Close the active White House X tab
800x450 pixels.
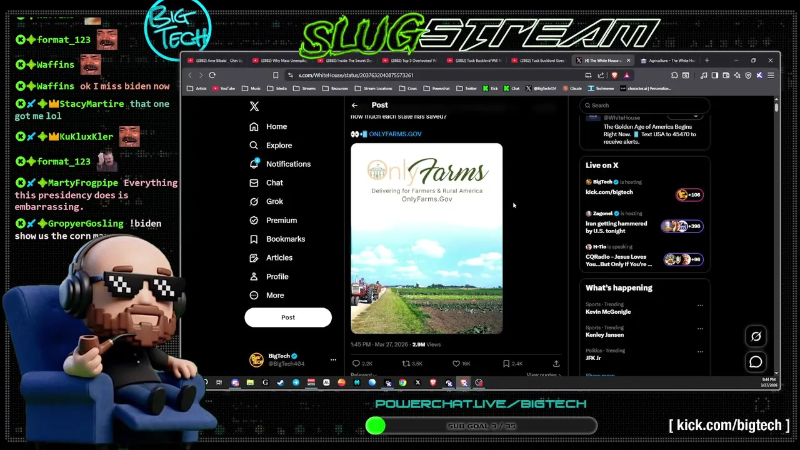(628, 61)
